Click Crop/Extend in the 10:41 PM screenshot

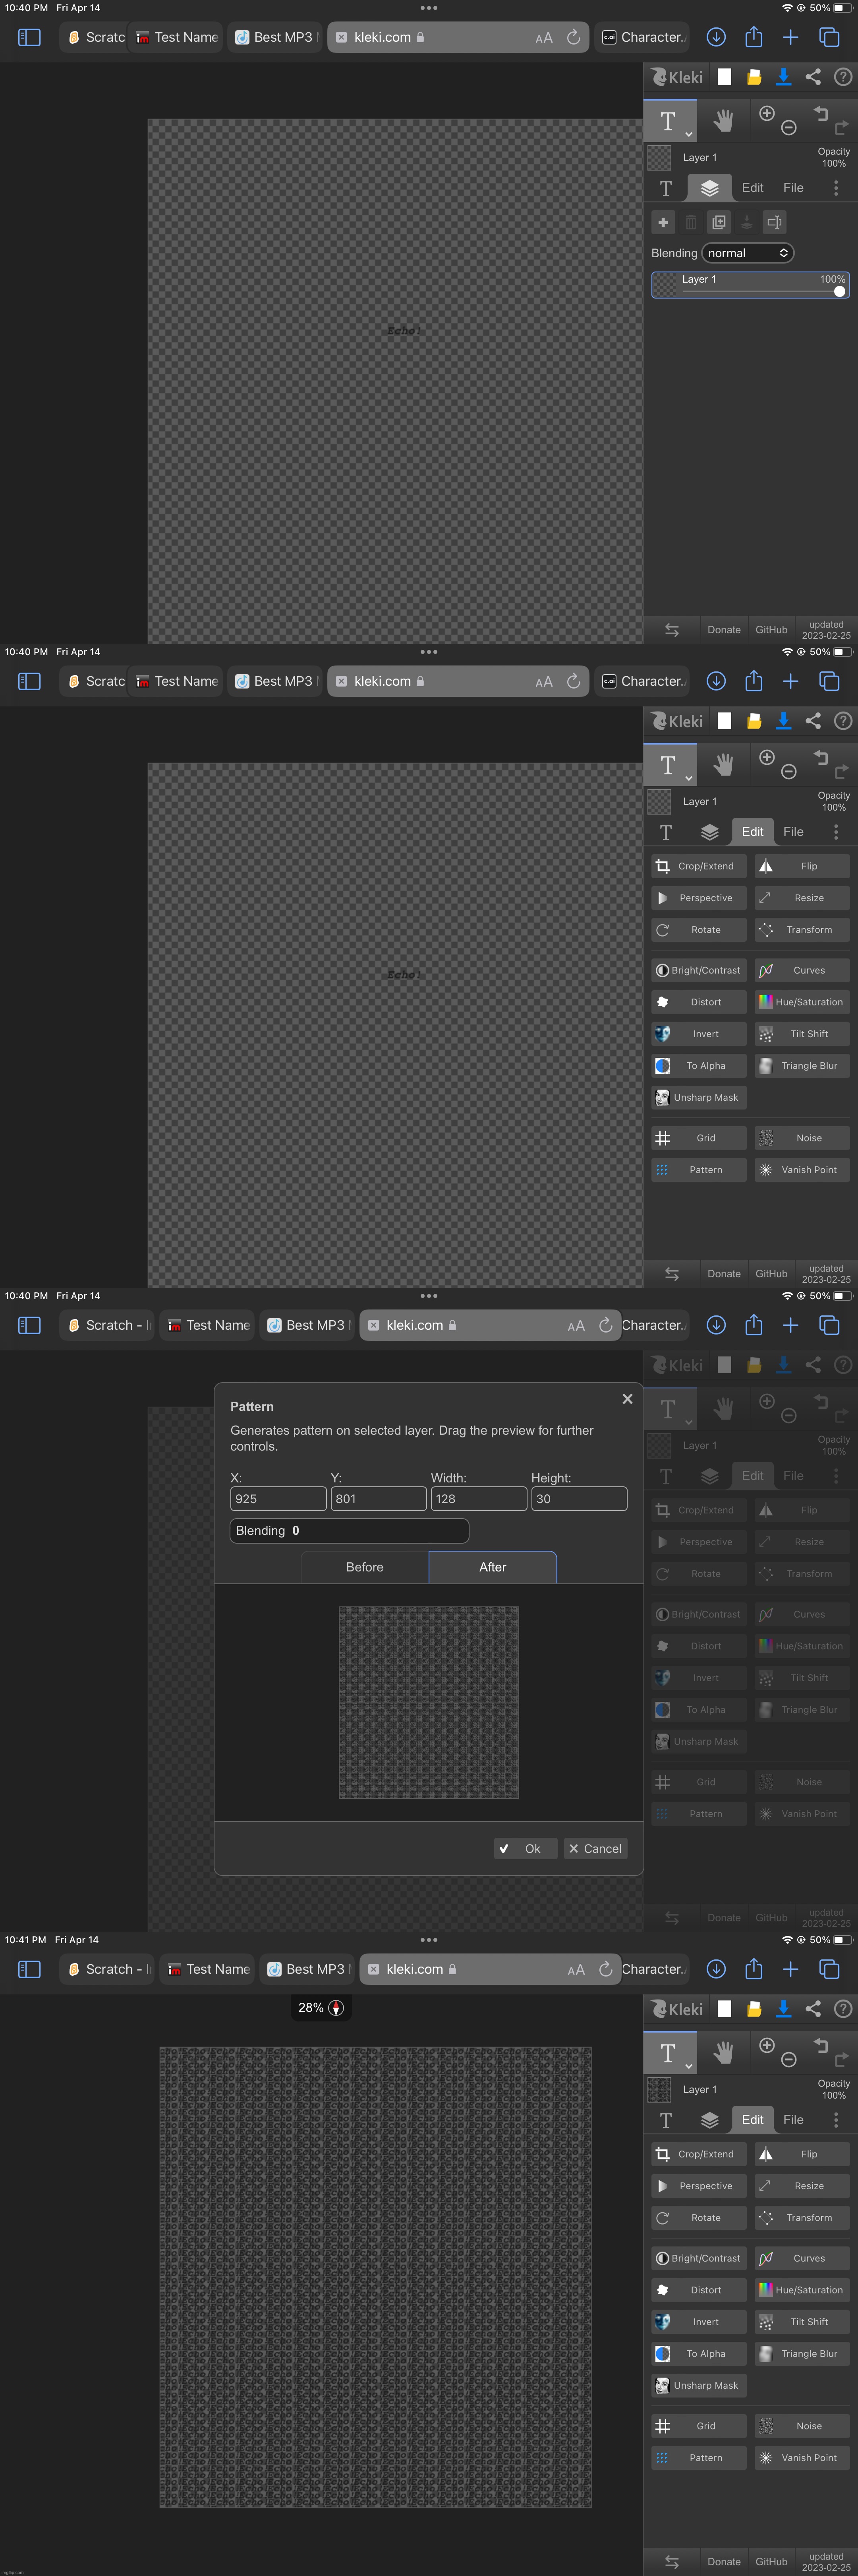698,2154
